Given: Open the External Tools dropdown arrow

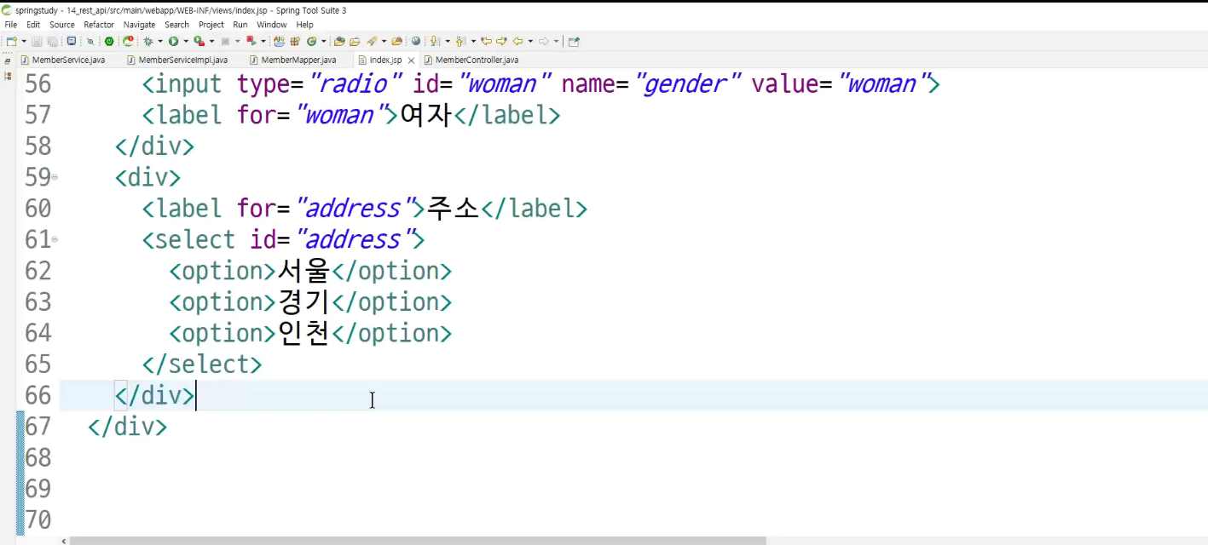Looking at the screenshot, I should [x=263, y=41].
